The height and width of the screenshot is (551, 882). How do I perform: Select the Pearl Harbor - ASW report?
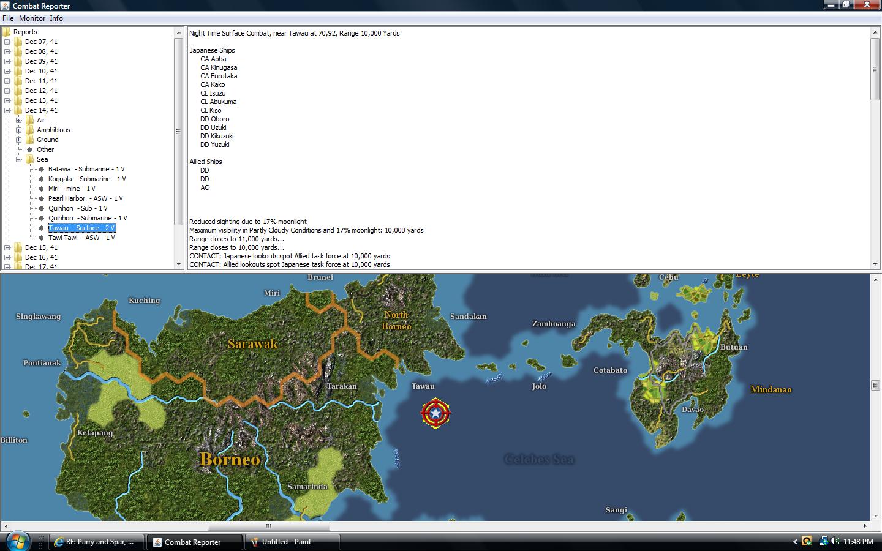tap(86, 198)
